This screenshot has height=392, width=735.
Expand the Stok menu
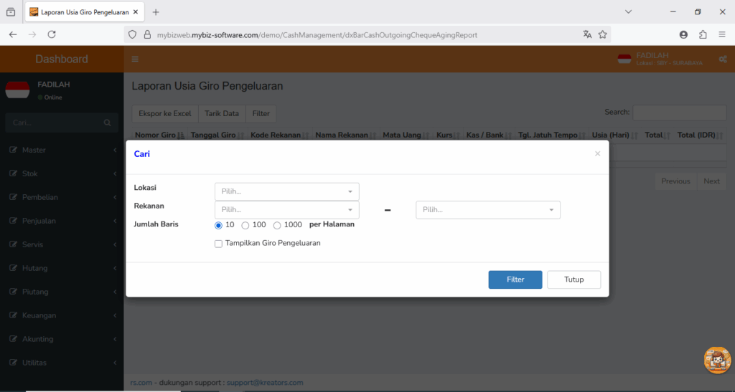[x=62, y=173]
